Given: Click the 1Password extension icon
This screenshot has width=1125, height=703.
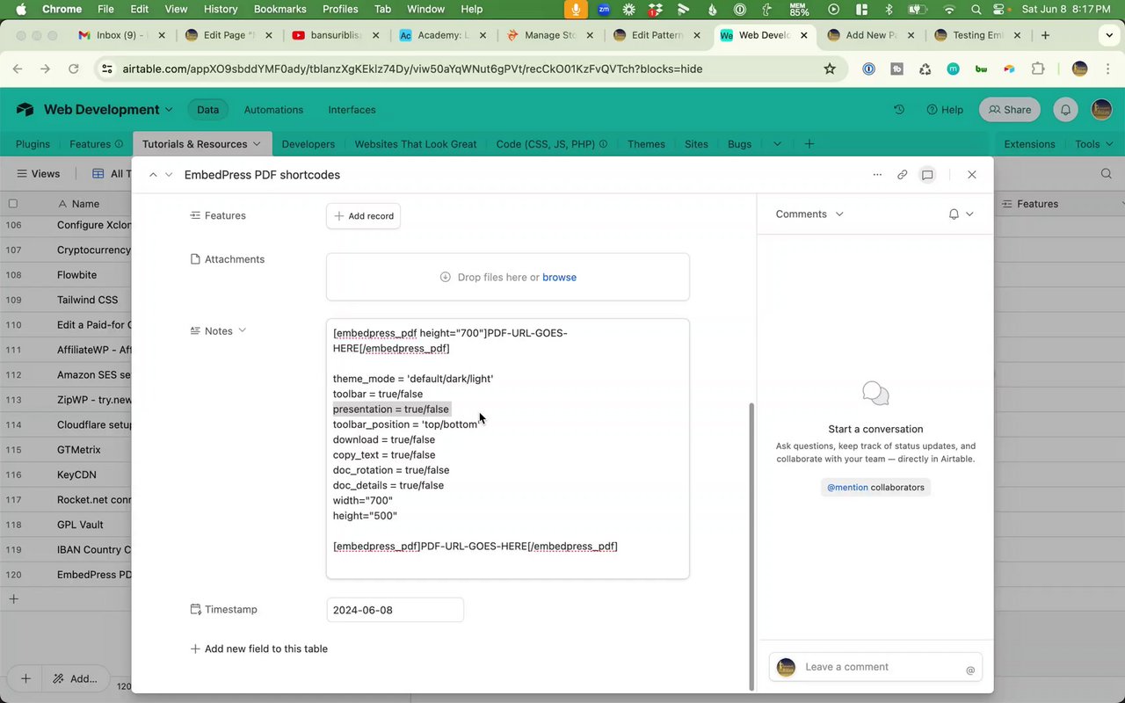Looking at the screenshot, I should pyautogui.click(x=868, y=69).
